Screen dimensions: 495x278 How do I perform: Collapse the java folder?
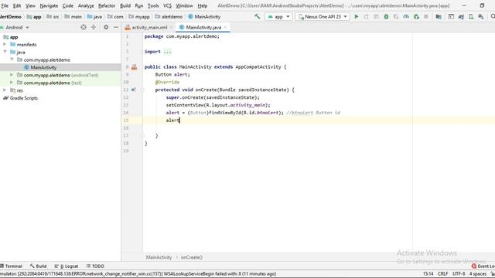[x=5, y=52]
